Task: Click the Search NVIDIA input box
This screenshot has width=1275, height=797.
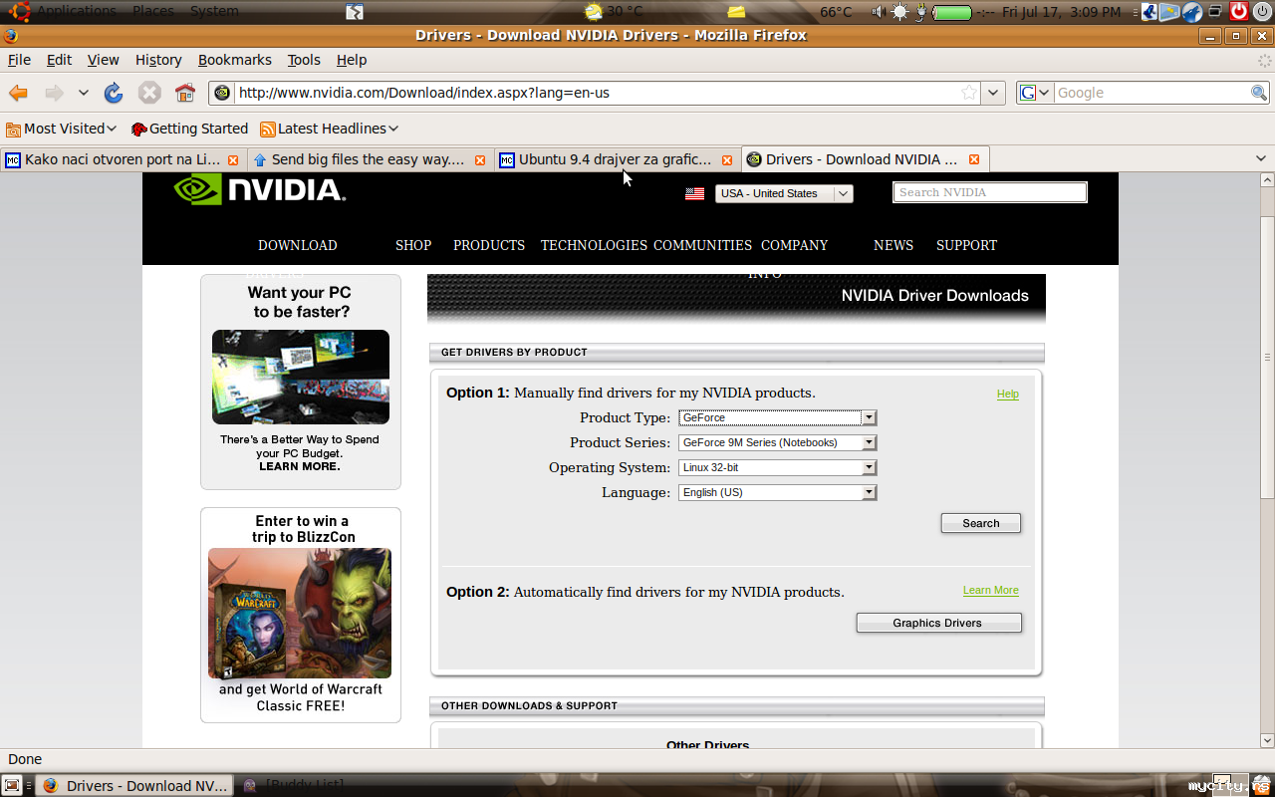Action: (x=989, y=192)
